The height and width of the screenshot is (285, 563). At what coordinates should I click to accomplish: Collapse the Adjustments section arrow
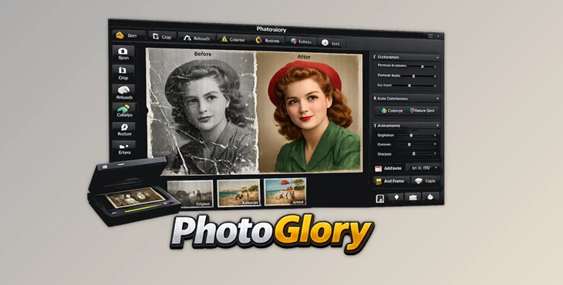(437, 126)
